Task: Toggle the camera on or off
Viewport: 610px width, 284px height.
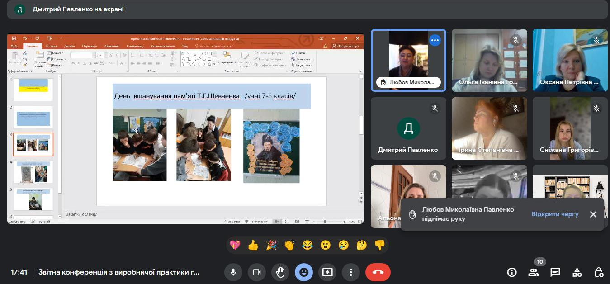Action: coord(257,272)
